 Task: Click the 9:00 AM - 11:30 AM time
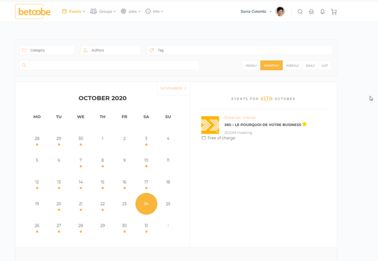241,118
